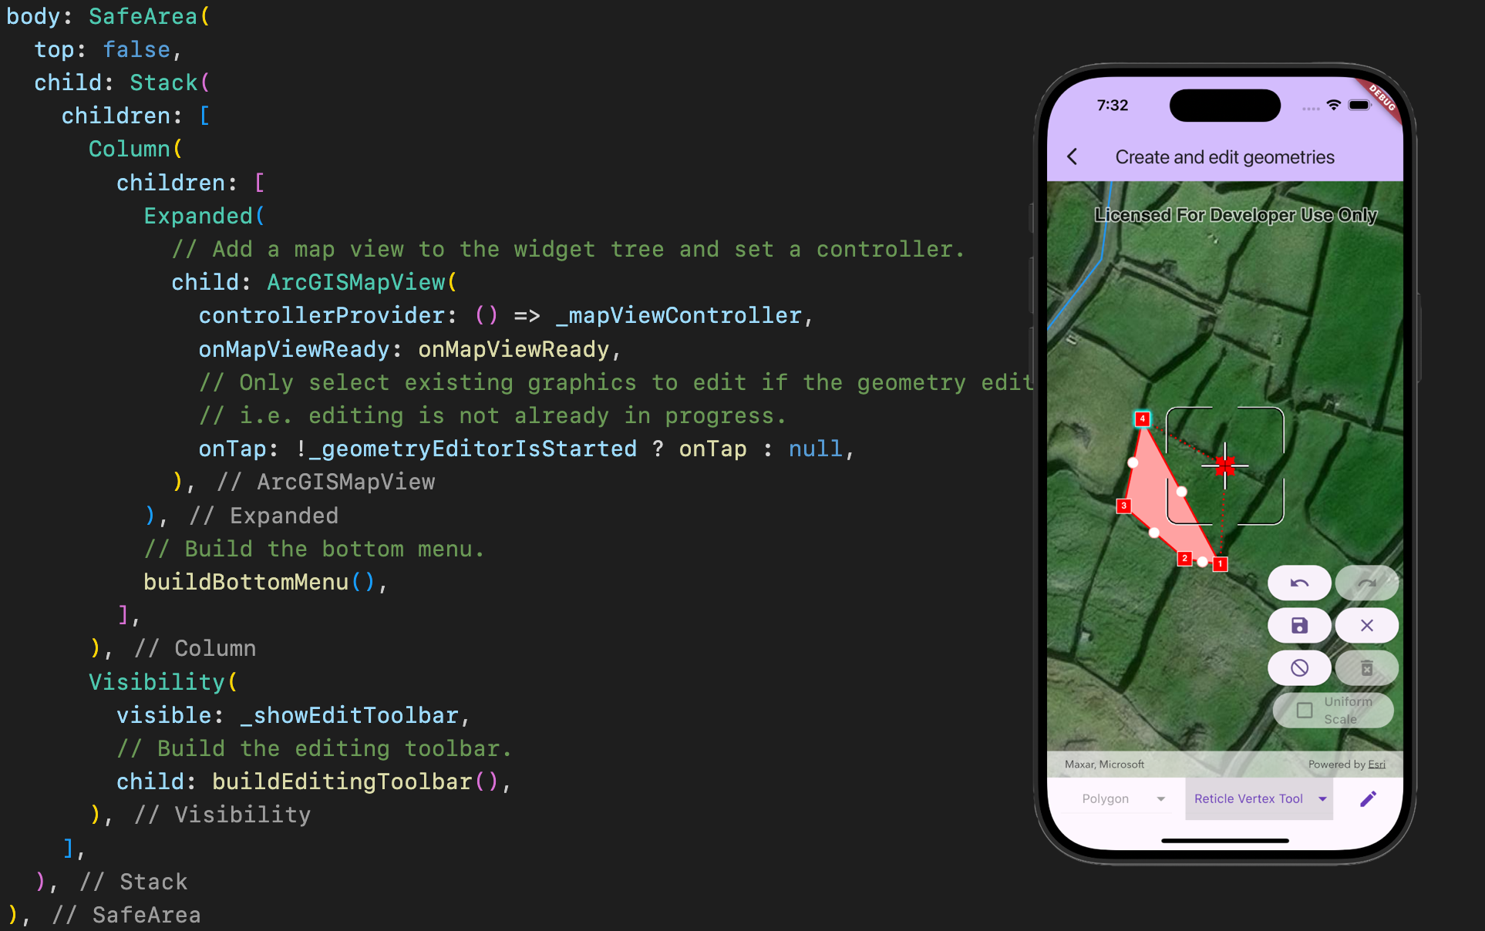1485x931 pixels.
Task: Click the red polygon vertex point 2
Action: 1186,560
